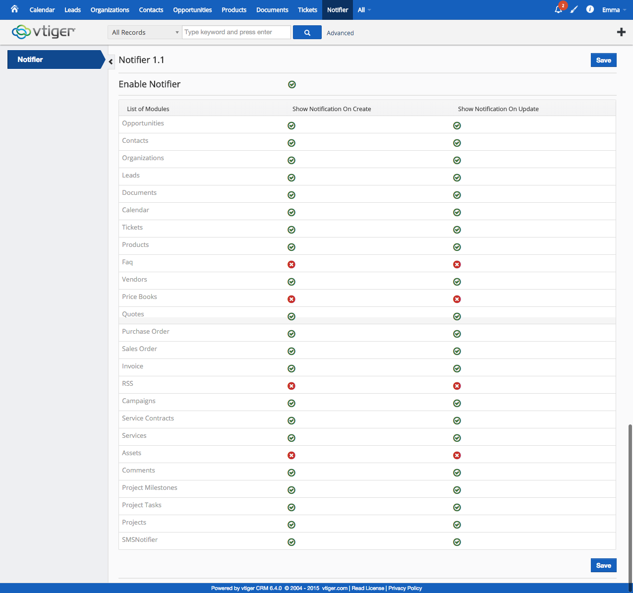Switch to the Opportunities tab
The width and height of the screenshot is (633, 593).
192,10
